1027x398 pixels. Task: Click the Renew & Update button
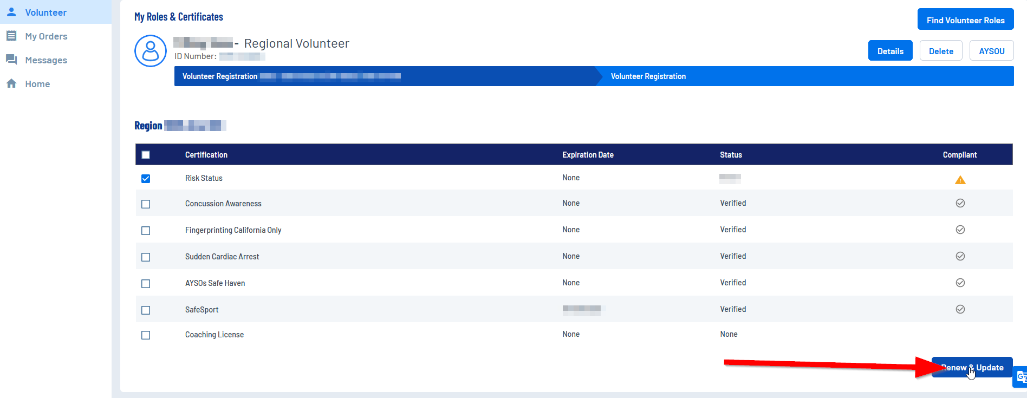(x=972, y=368)
